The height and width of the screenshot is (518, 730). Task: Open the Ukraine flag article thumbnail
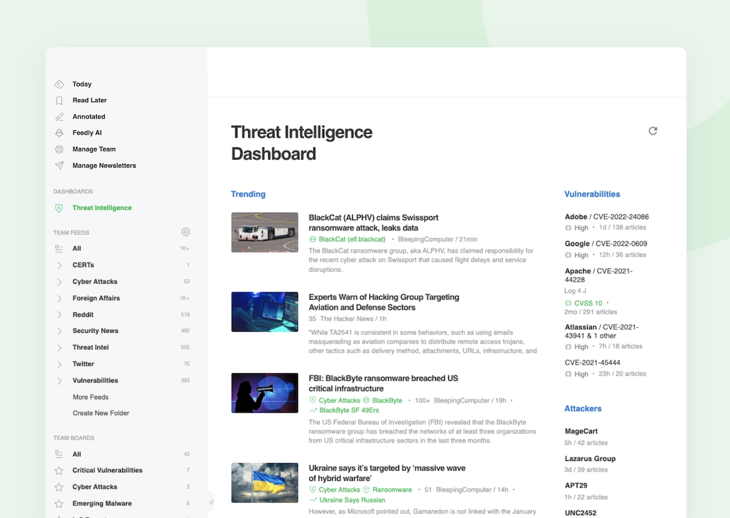[x=265, y=483]
